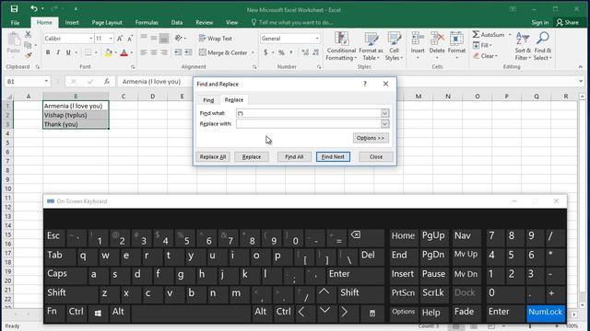The height and width of the screenshot is (331, 590).
Task: Click the Replace button in dialog
Action: click(252, 157)
